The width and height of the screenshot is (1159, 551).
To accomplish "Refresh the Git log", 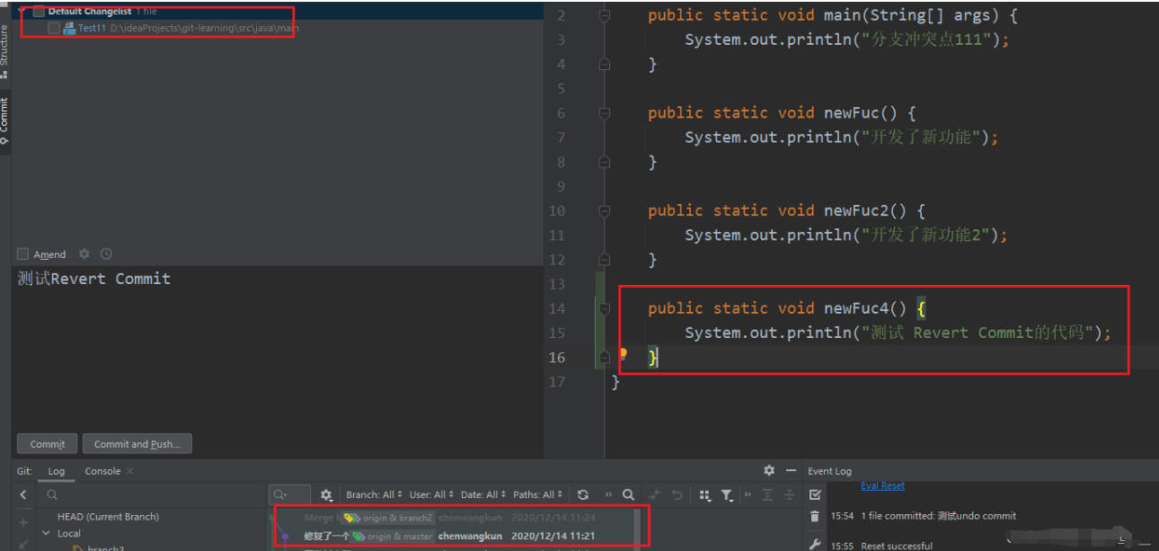I will point(583,494).
